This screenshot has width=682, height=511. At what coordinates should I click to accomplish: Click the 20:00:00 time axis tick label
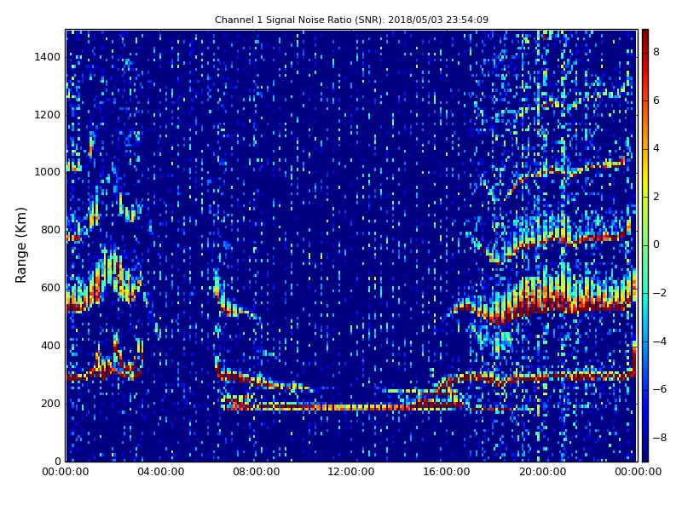coord(542,472)
